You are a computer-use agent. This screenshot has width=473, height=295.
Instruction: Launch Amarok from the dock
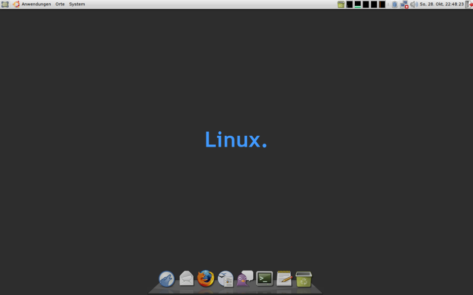pyautogui.click(x=167, y=279)
